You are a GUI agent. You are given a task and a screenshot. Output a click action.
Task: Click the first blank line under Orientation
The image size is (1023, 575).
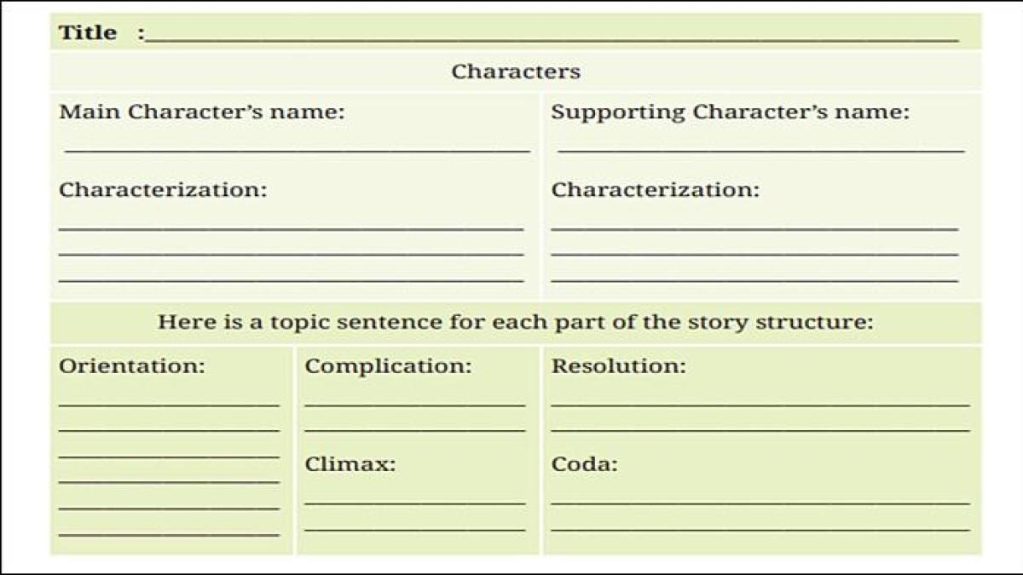pos(169,404)
